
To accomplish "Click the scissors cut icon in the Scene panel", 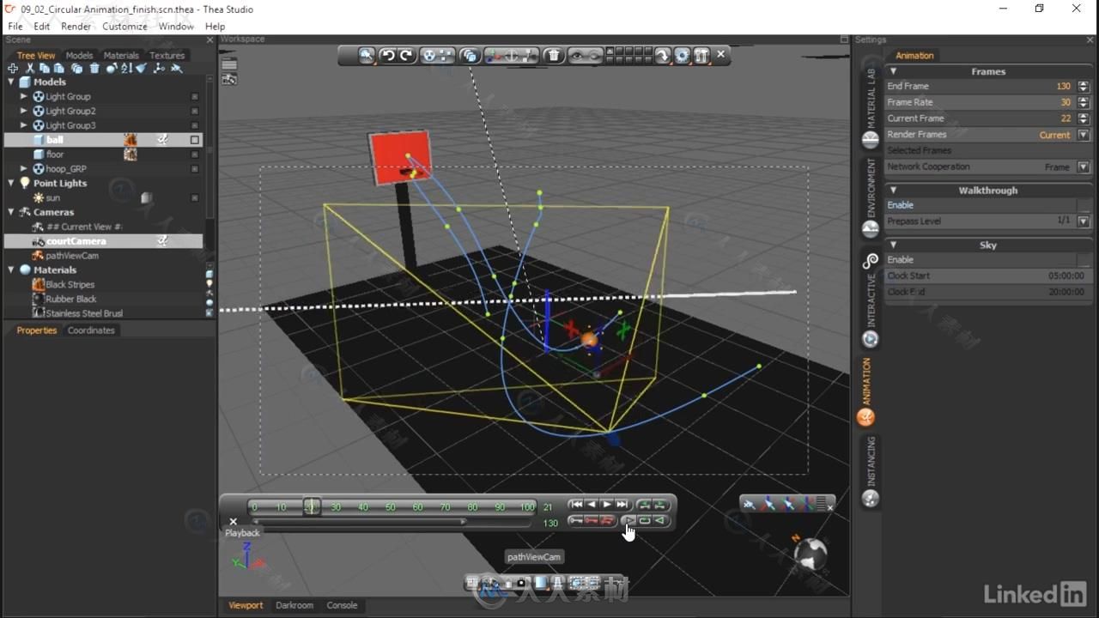I will (x=29, y=69).
